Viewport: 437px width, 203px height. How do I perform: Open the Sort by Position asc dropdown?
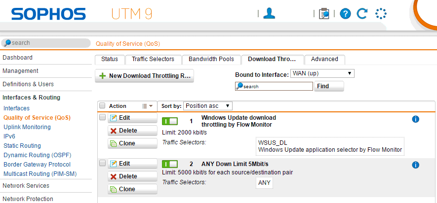[x=207, y=106]
